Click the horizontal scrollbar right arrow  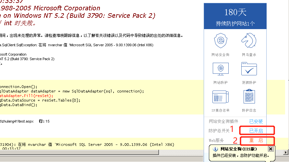click(286, 152)
